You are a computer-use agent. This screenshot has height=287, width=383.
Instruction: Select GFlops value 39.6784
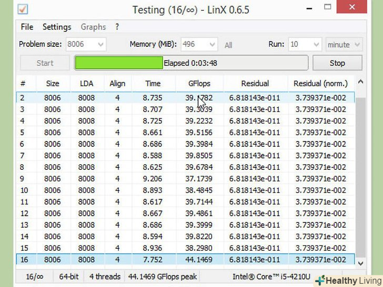point(199,167)
